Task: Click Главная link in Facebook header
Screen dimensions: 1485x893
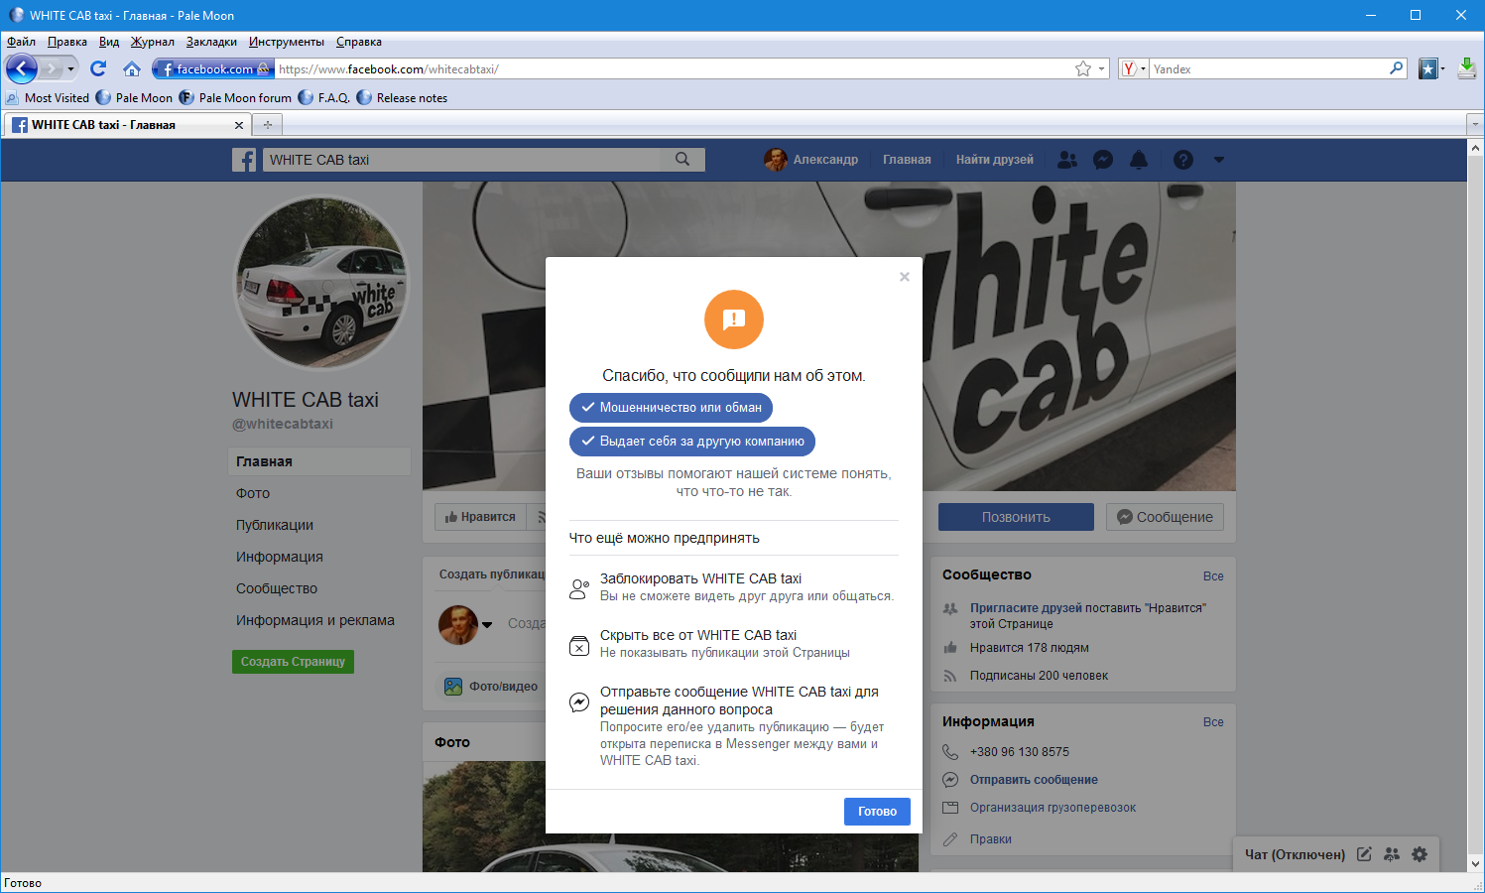Action: coord(907,160)
